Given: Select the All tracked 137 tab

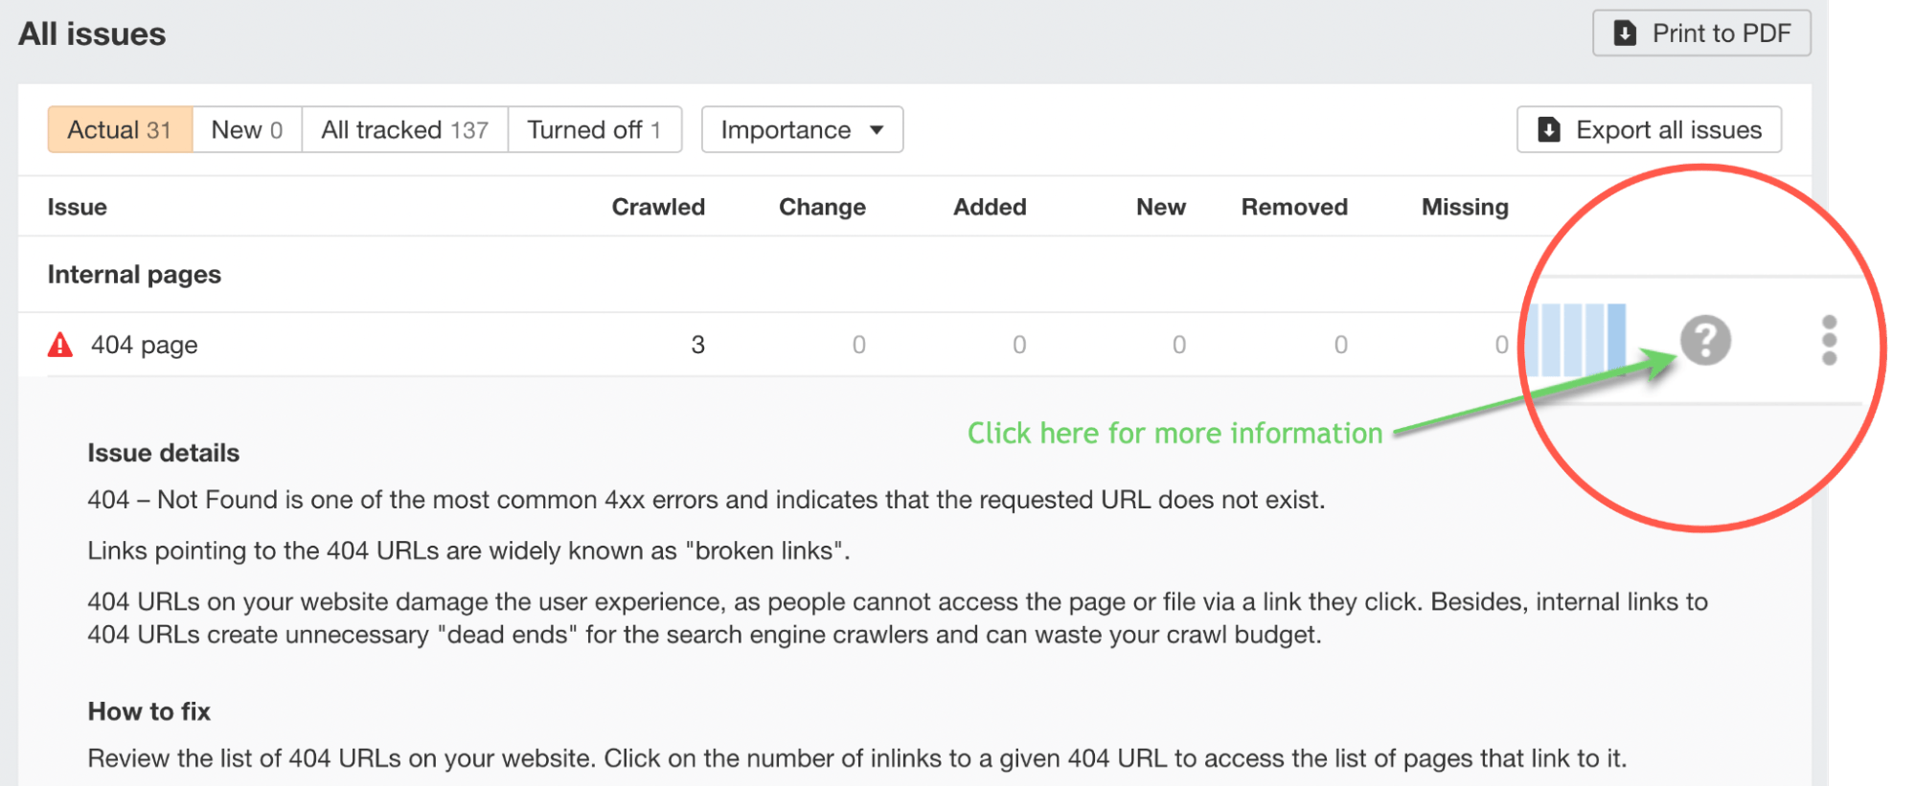Looking at the screenshot, I should click(404, 129).
